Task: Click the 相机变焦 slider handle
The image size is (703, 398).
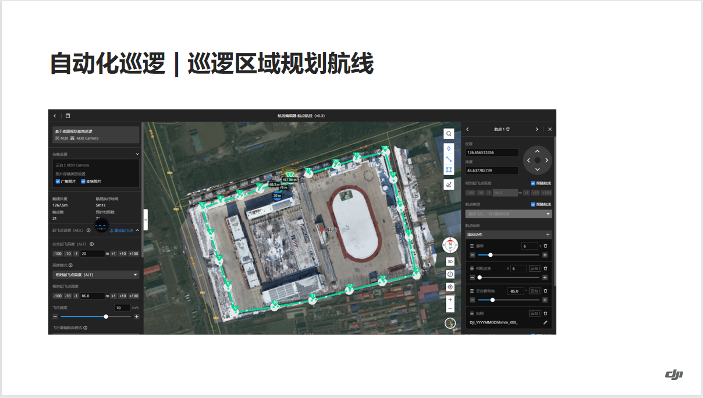Action: coord(480,278)
